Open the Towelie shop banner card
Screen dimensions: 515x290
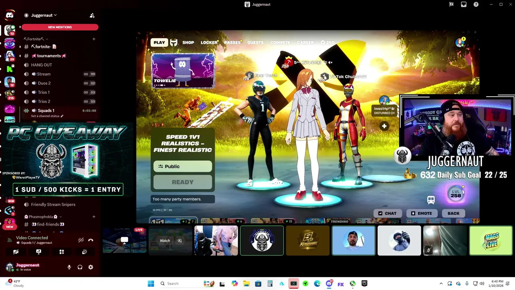coord(183,70)
